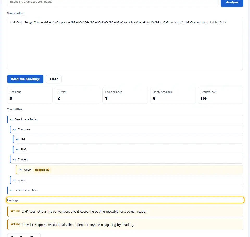Select the '2 H1 tags' warning finding
This screenshot has height=237, width=250.
coord(125,211)
